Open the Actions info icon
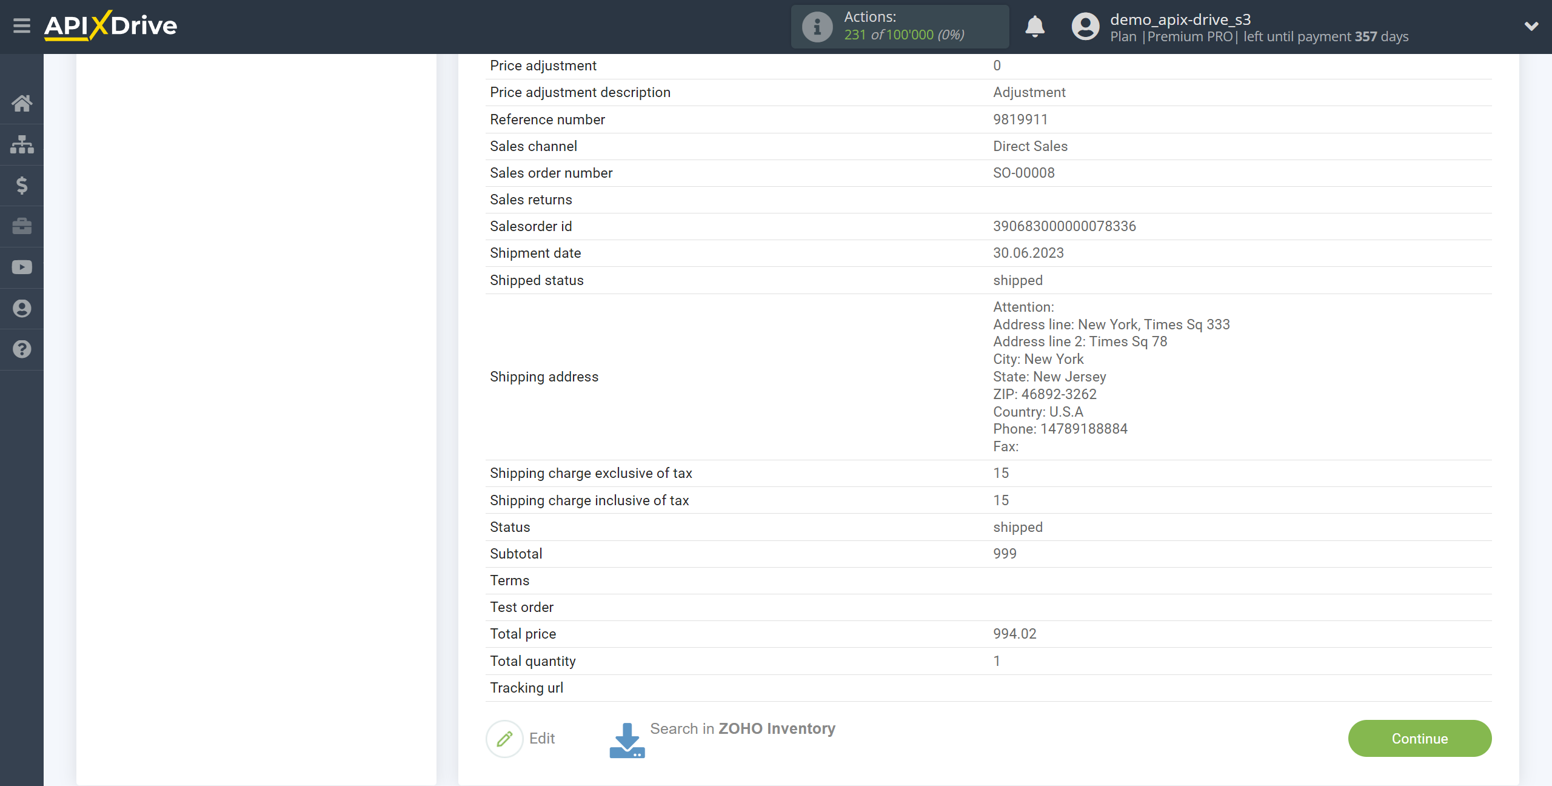This screenshot has height=786, width=1552. [817, 27]
